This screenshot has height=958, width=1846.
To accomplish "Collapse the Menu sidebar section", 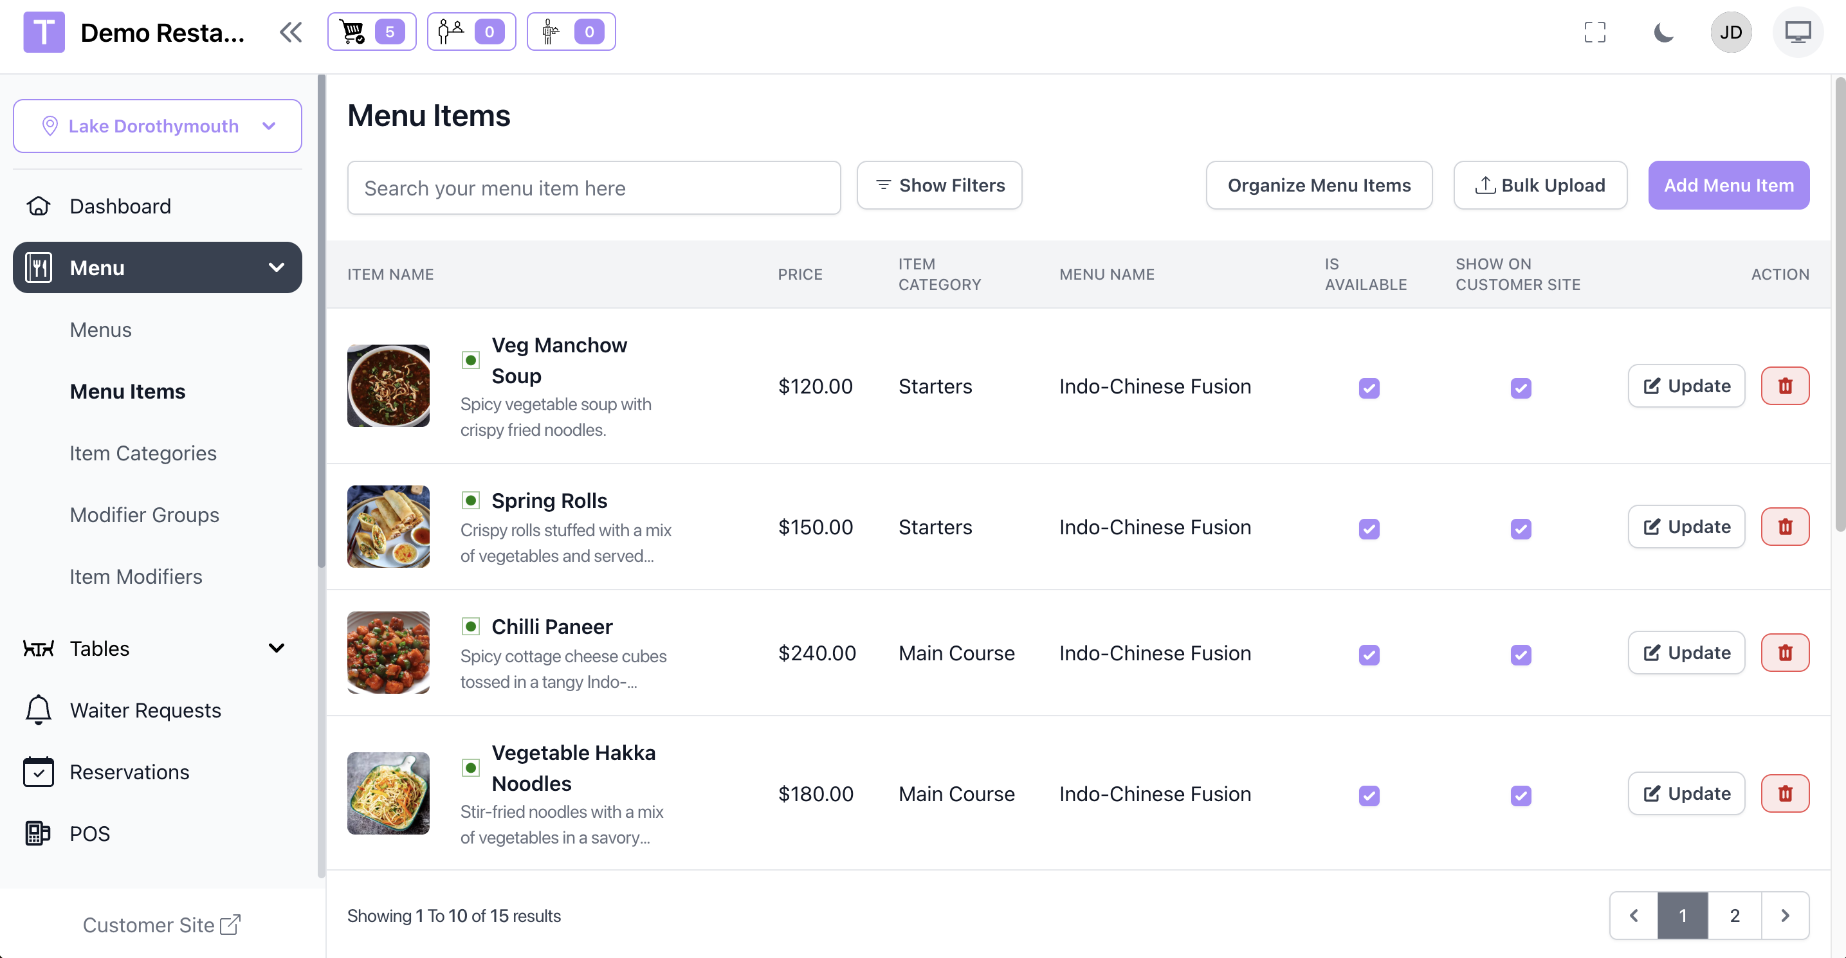I will tap(157, 267).
